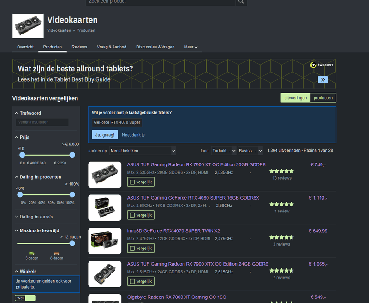The image size is (369, 303).
Task: Collapse the Winkels filter section
Action: point(26,272)
